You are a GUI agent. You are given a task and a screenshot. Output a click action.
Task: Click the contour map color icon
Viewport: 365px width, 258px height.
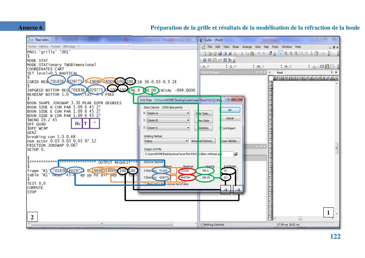tap(327, 66)
